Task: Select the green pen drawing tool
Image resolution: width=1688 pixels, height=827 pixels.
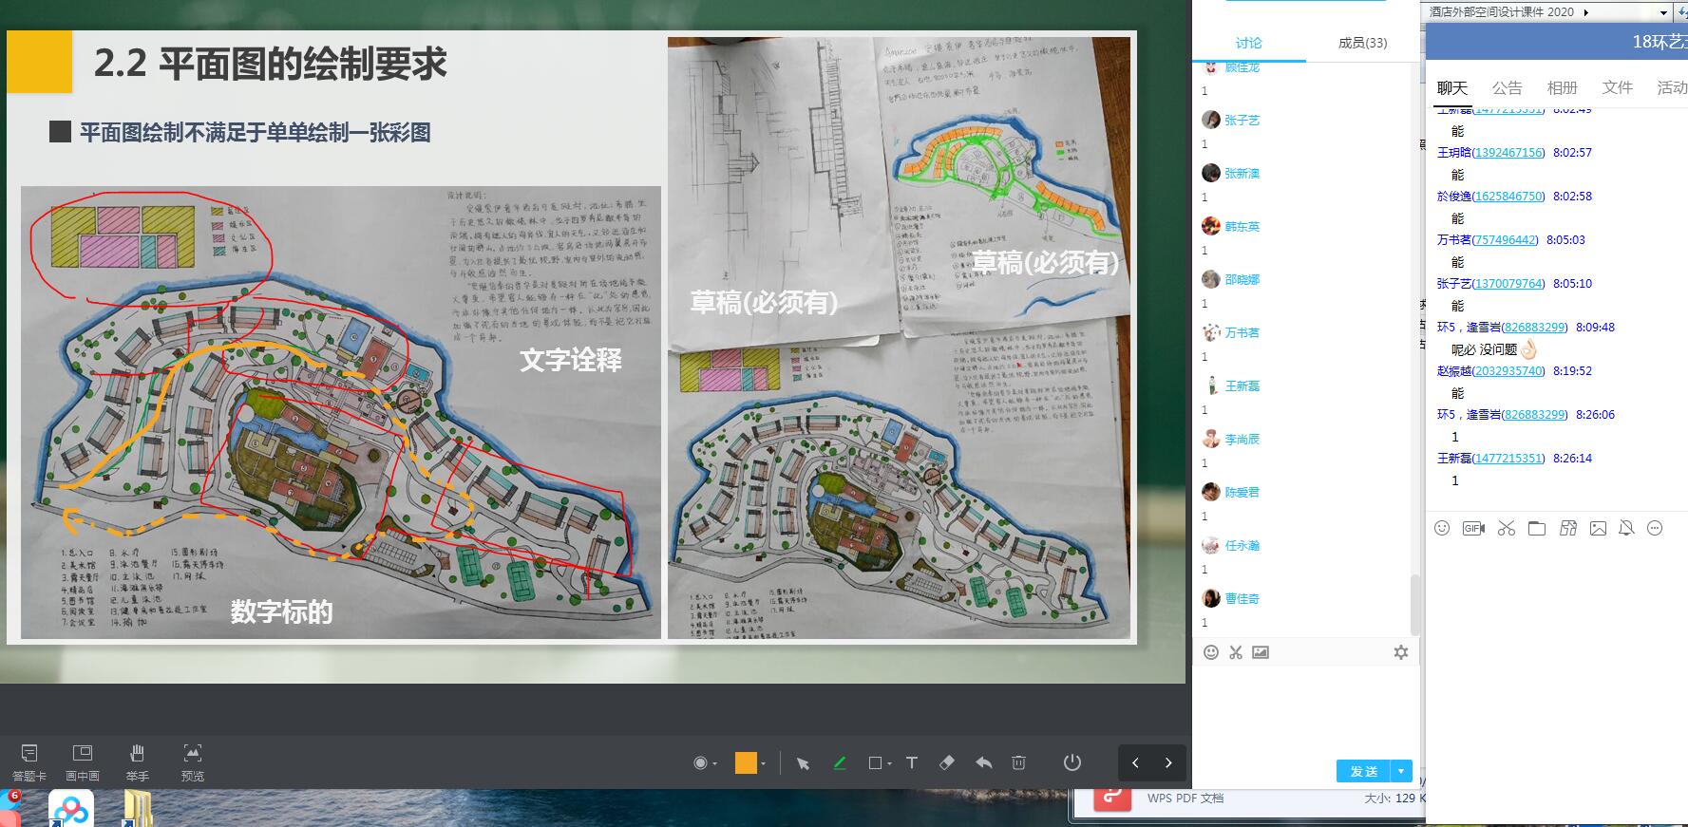Action: 840,762
